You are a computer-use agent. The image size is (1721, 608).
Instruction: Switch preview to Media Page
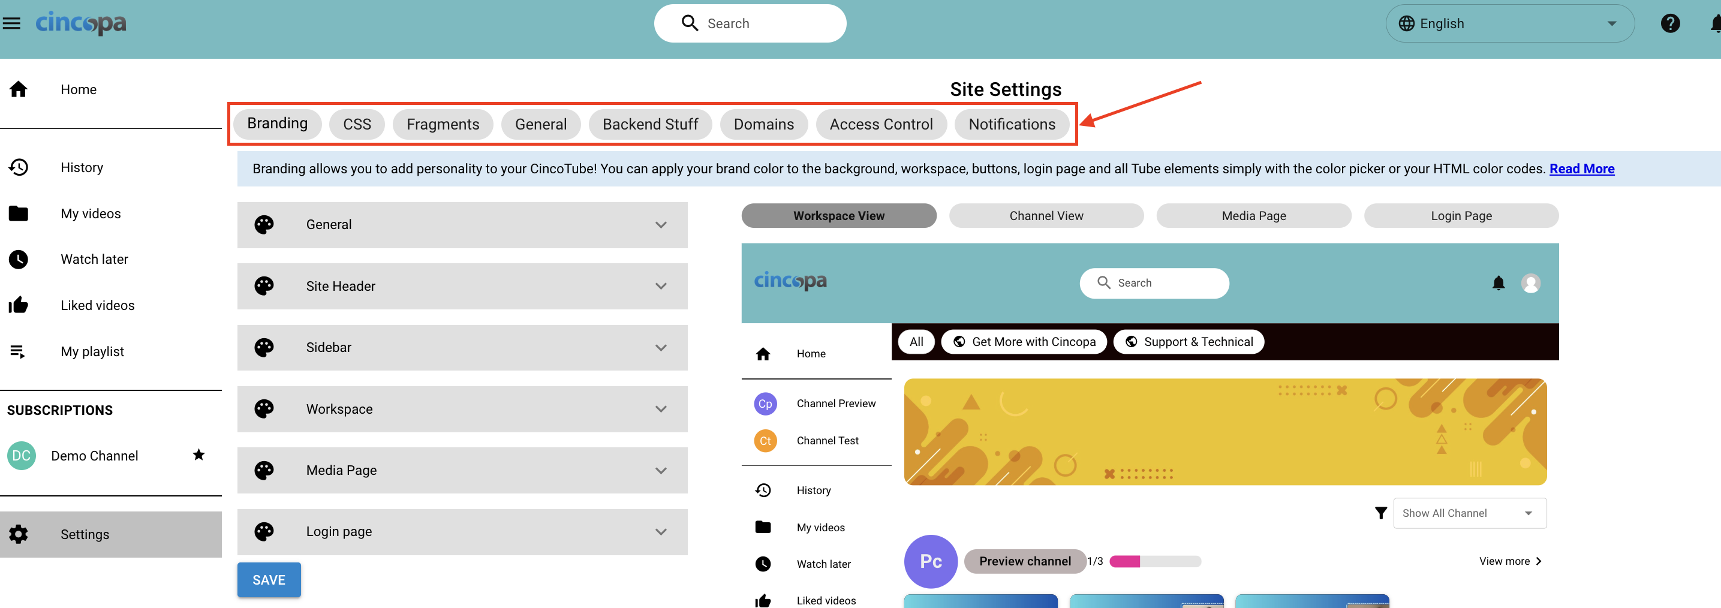click(x=1253, y=216)
